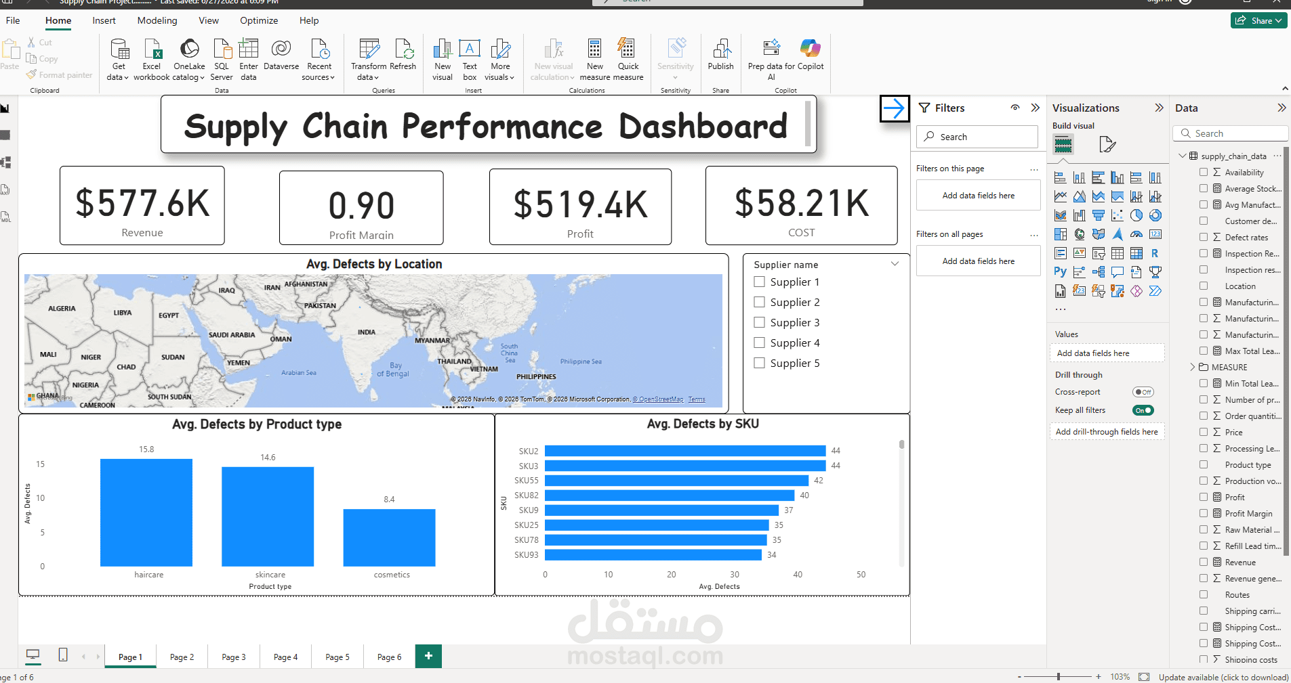1291x683 pixels.
Task: Click Update available download notice
Action: pos(1223,677)
